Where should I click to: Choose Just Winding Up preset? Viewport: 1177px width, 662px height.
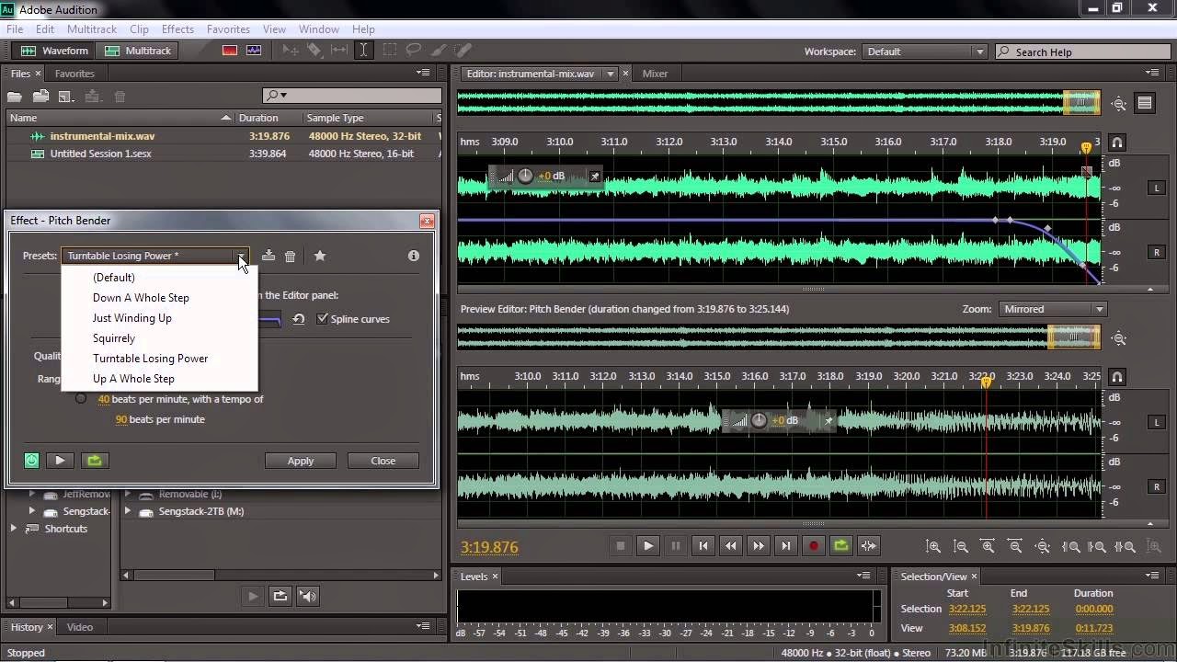coord(132,318)
